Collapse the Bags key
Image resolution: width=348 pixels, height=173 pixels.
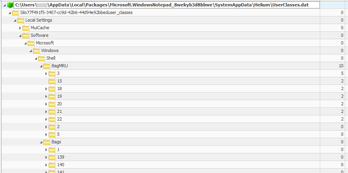(41, 142)
